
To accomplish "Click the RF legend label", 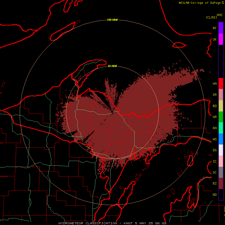I will click(x=214, y=28).
